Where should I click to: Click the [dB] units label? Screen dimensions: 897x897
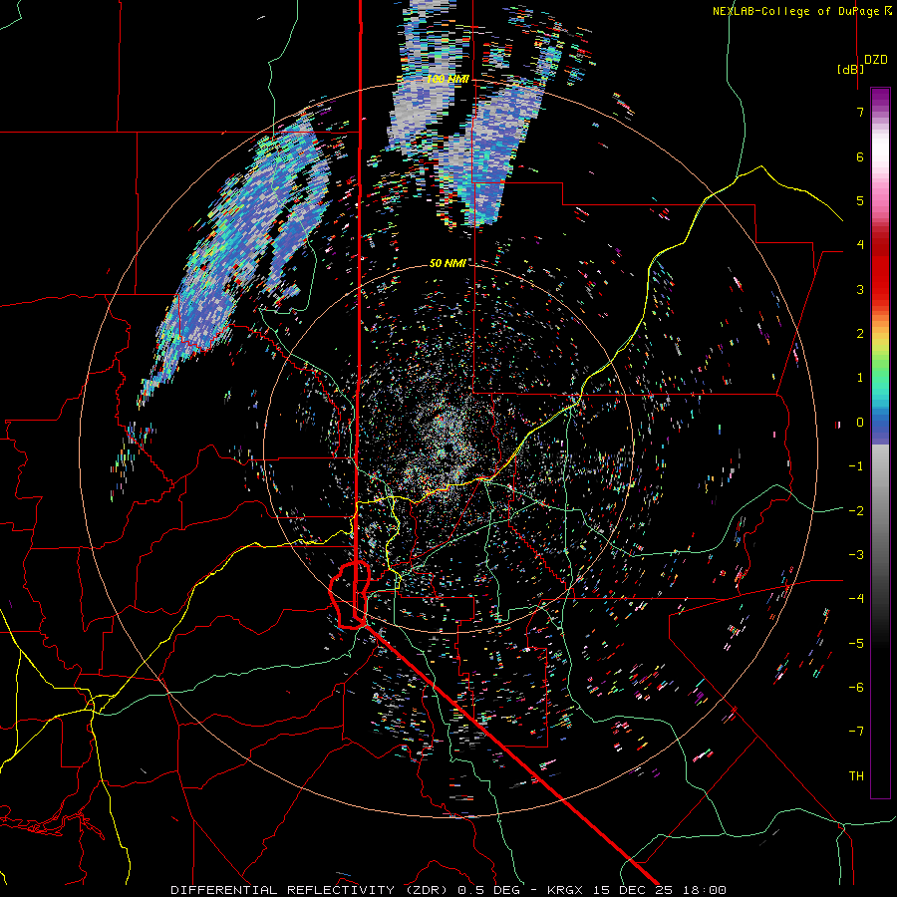tap(851, 69)
